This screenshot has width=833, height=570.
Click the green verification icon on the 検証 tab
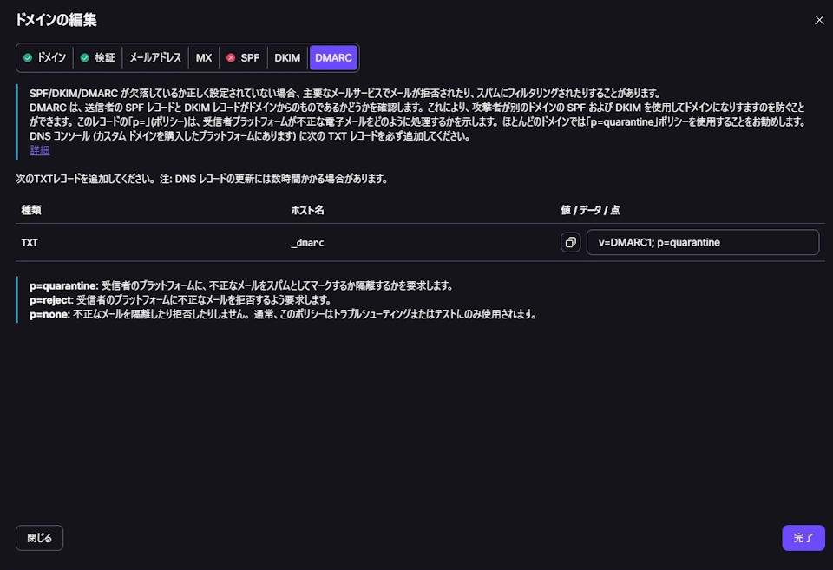(84, 57)
